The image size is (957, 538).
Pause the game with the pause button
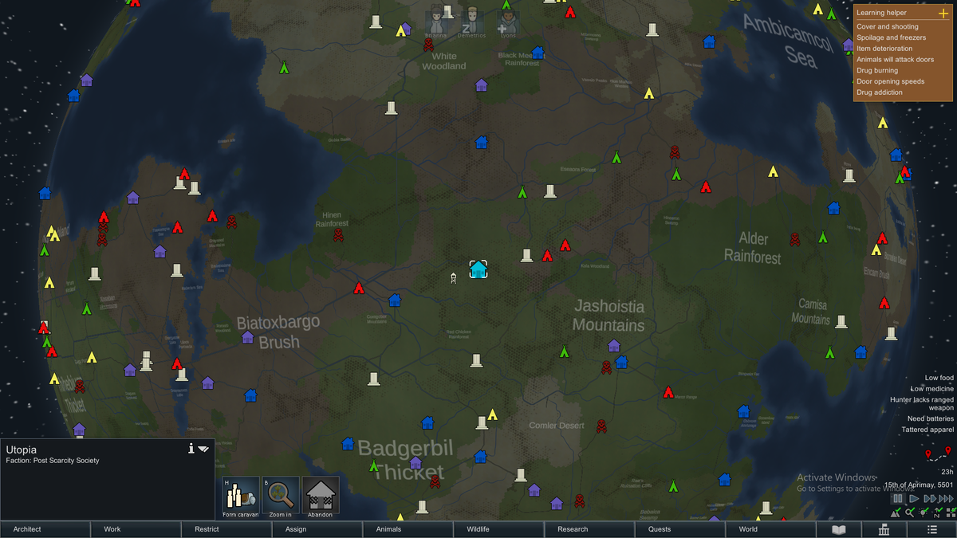point(897,499)
